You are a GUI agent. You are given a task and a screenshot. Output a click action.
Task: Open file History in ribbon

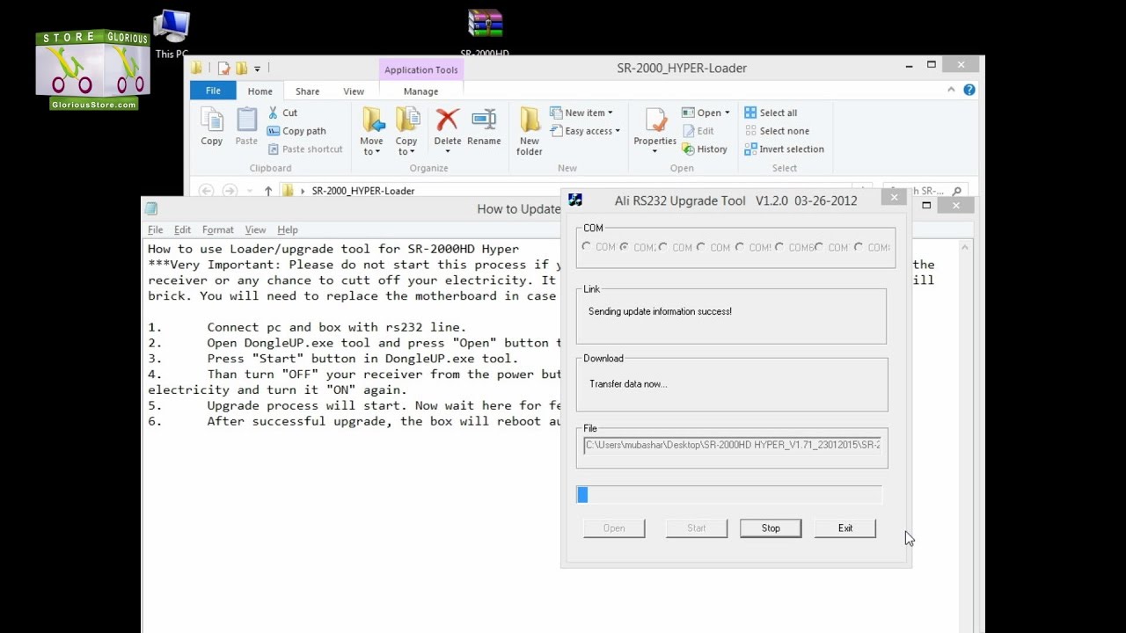[705, 149]
